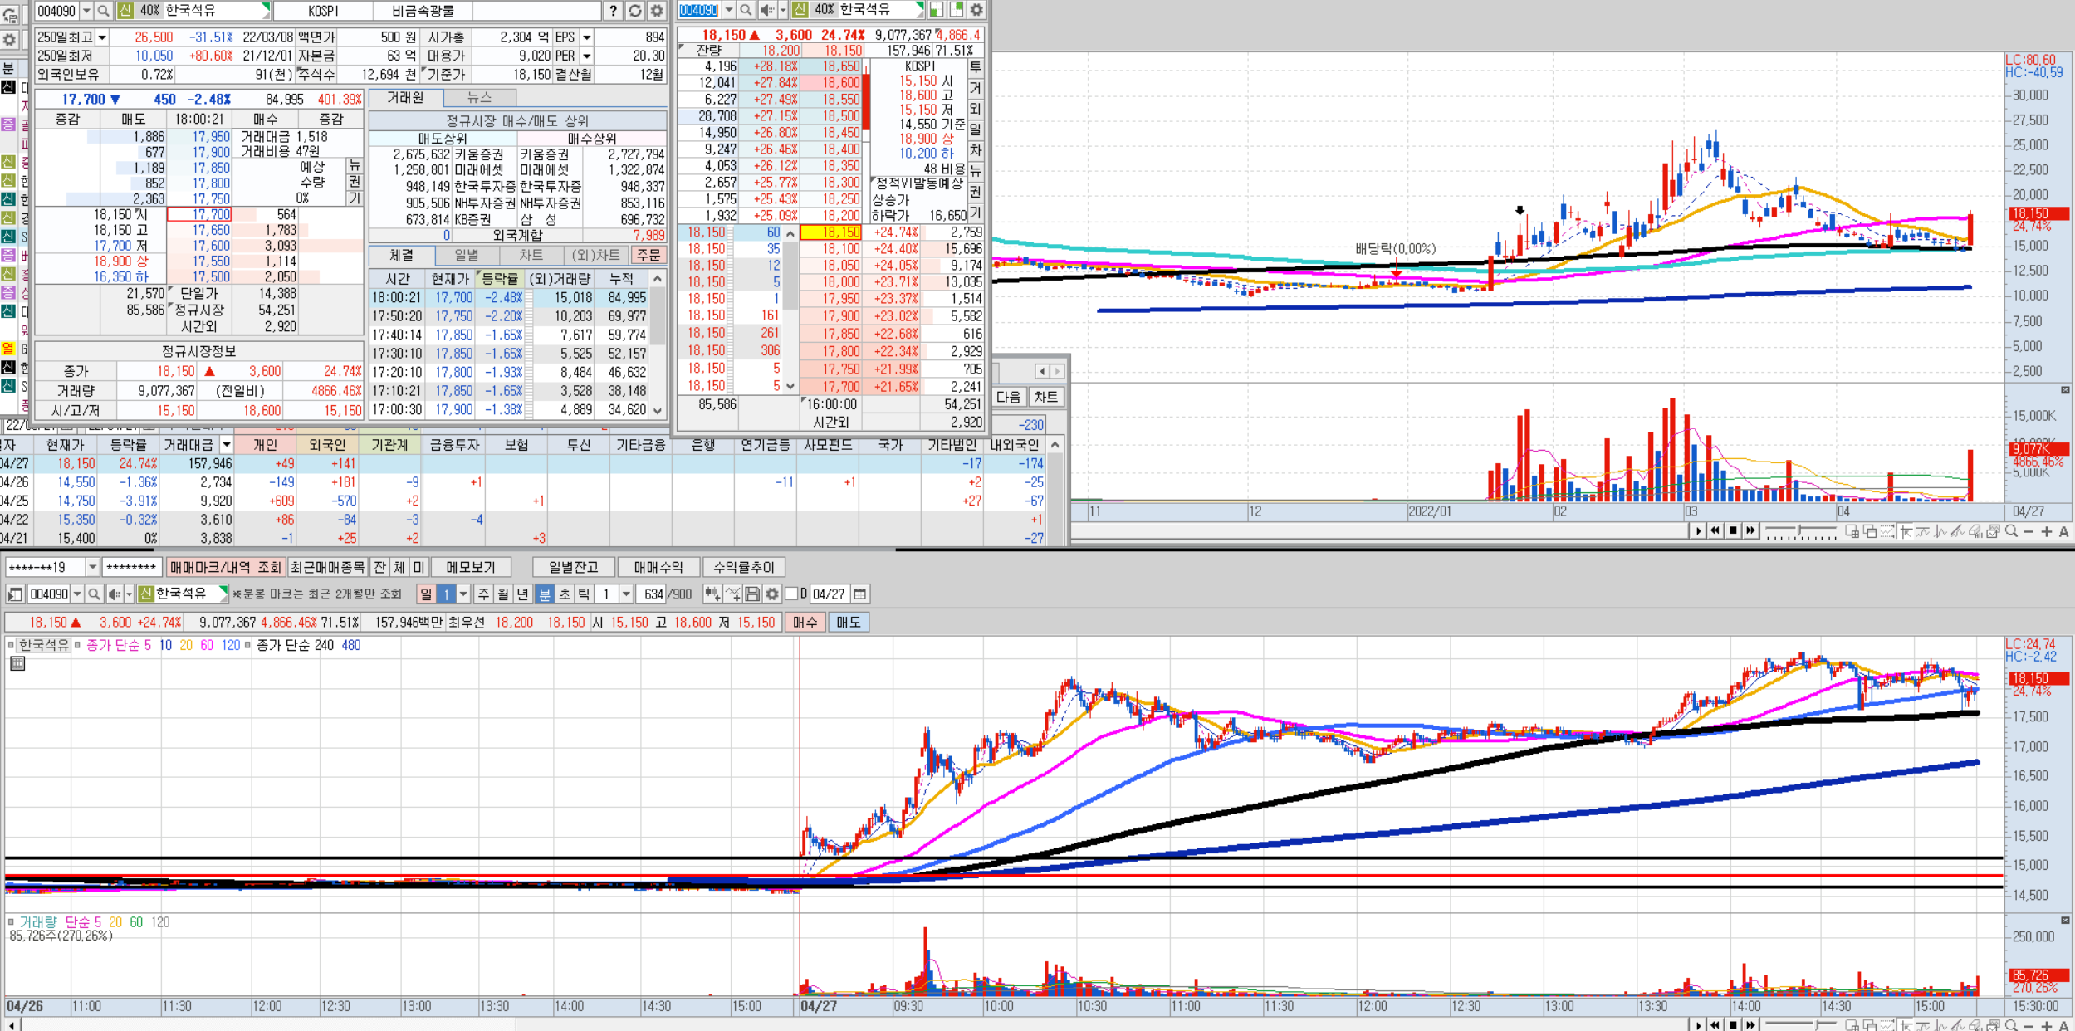Switch to the 뉴스 tab
Screen dimensions: 2075x1031
[480, 98]
